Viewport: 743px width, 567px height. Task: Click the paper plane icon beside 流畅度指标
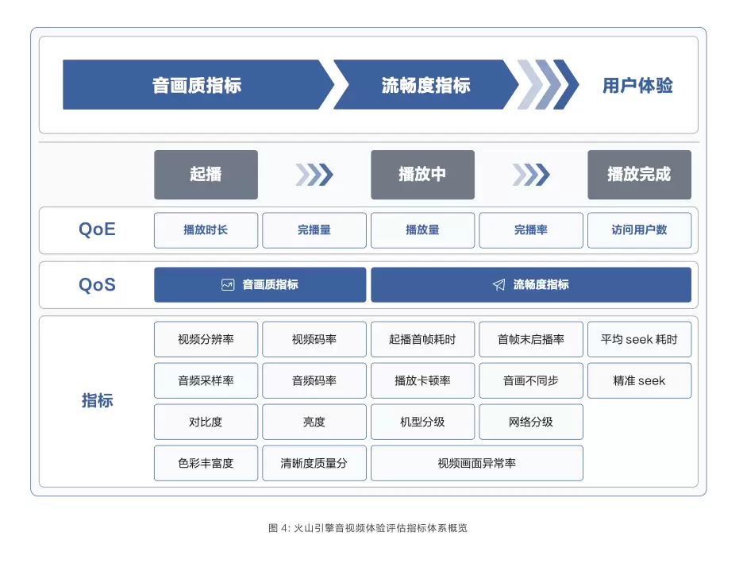pos(499,284)
